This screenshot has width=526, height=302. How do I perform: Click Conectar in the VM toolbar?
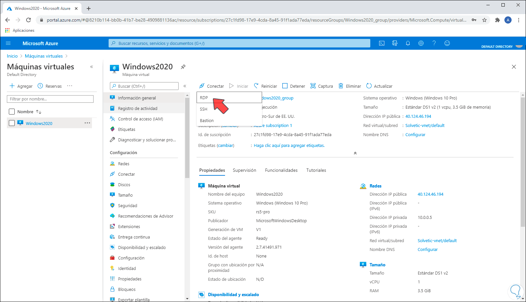212,86
